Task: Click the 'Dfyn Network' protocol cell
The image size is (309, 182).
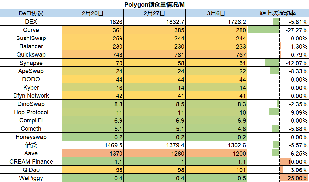Action: 31,95
